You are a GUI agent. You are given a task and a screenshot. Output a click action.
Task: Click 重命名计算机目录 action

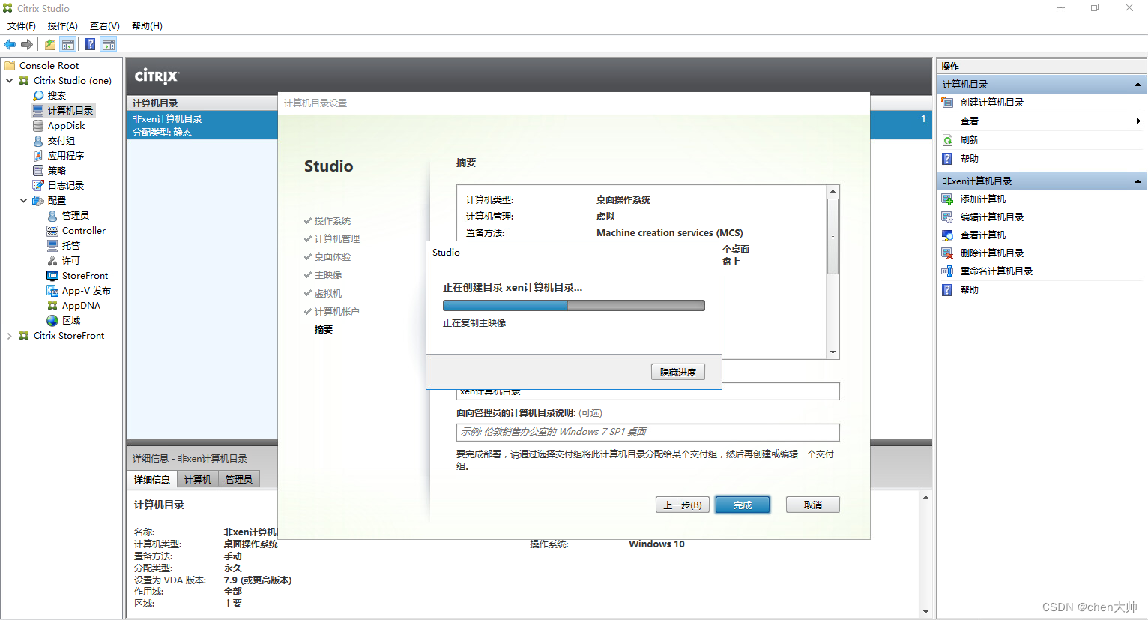(997, 271)
